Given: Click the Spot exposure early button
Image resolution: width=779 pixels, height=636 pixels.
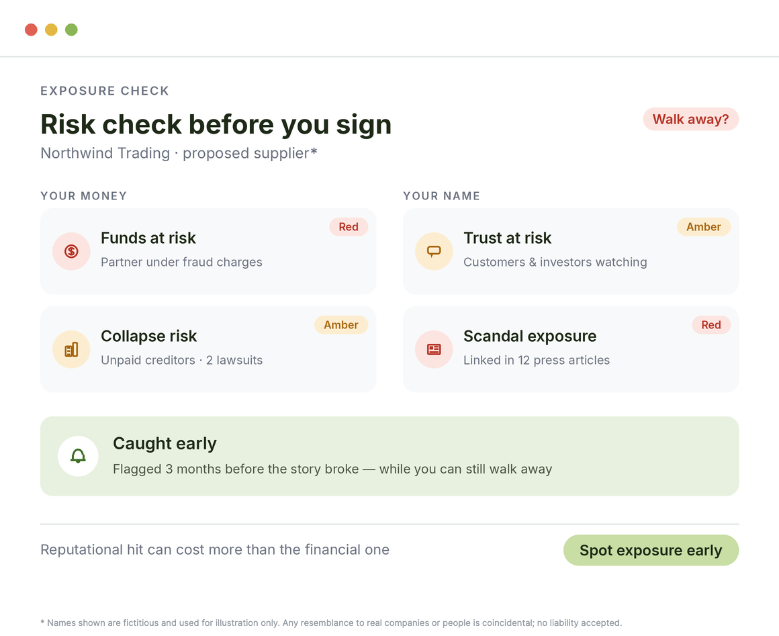Looking at the screenshot, I should tap(651, 550).
